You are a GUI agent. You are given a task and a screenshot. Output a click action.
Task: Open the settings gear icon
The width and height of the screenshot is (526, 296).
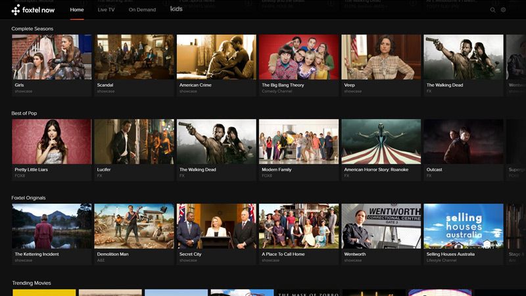pyautogui.click(x=503, y=10)
